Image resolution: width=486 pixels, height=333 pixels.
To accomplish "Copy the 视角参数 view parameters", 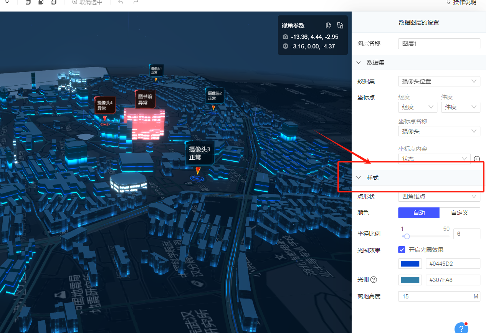I will coord(328,25).
